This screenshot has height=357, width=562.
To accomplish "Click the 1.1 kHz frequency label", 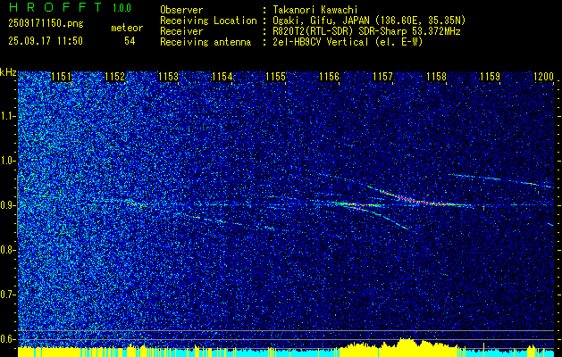I will pyautogui.click(x=8, y=117).
